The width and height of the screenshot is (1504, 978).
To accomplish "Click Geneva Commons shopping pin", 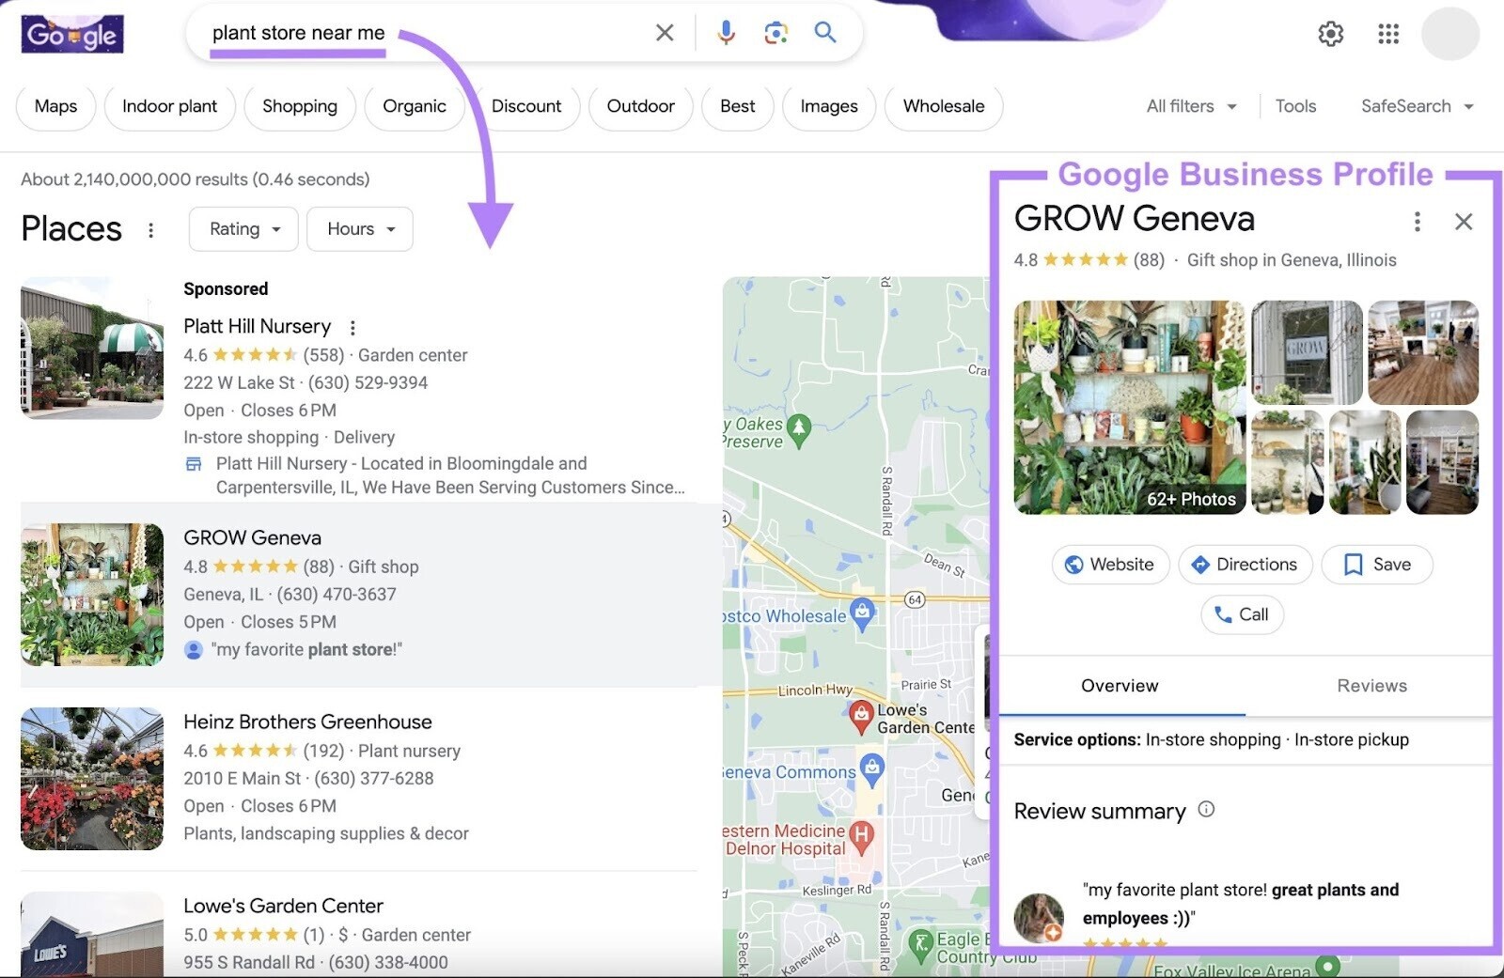I will tap(872, 769).
